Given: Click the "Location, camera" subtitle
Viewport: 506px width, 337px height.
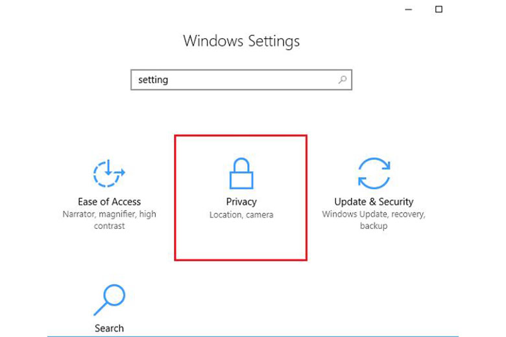Looking at the screenshot, I should pyautogui.click(x=241, y=215).
